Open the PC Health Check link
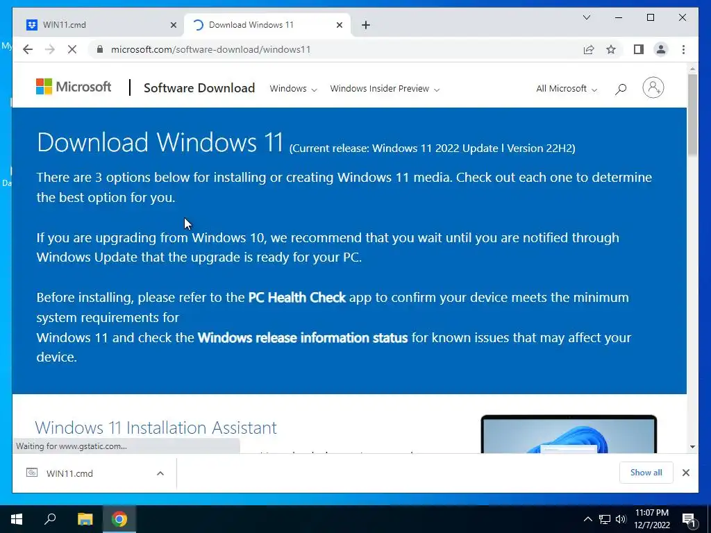The height and width of the screenshot is (533, 711). [297, 297]
